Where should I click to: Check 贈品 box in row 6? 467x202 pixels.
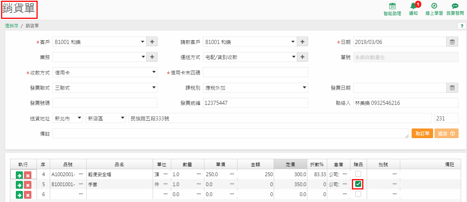tap(358, 194)
